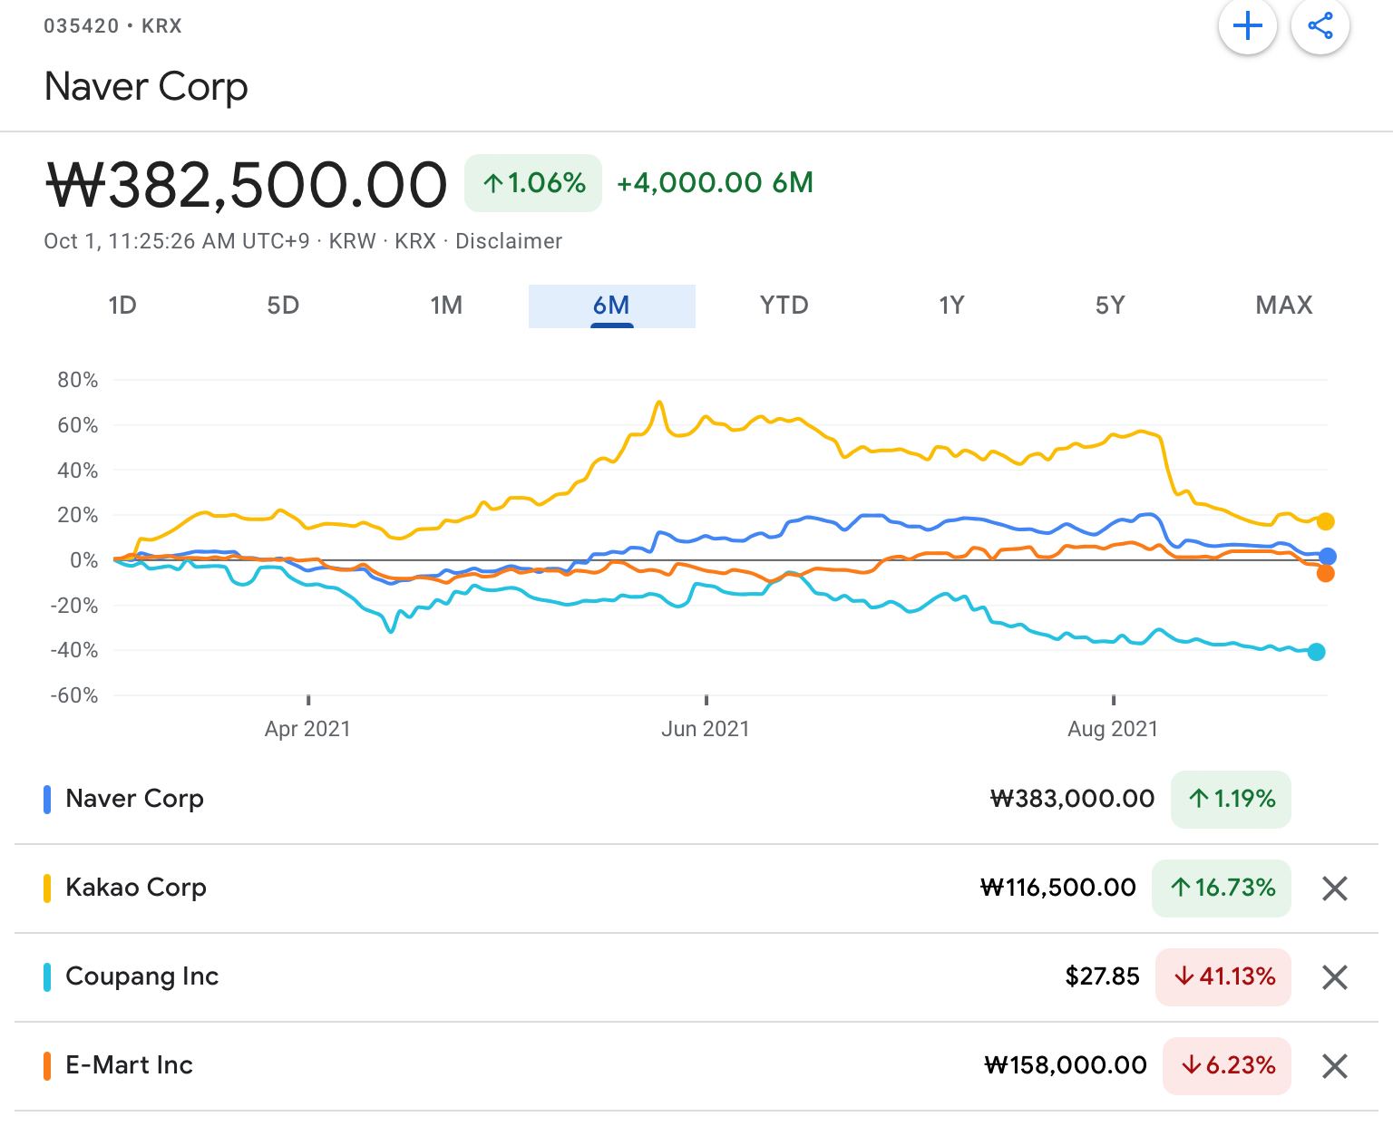This screenshot has width=1393, height=1136.
Task: Click the share icon
Action: point(1320,25)
